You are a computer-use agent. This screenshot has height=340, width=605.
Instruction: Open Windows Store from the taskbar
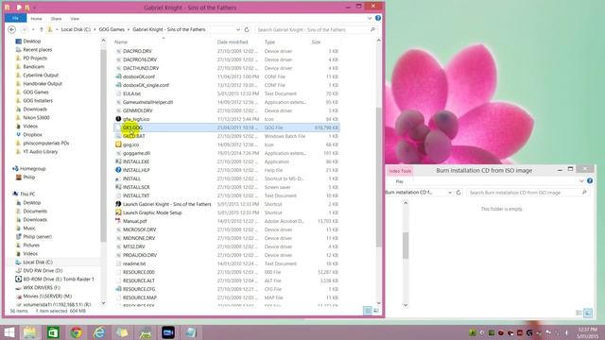53,332
